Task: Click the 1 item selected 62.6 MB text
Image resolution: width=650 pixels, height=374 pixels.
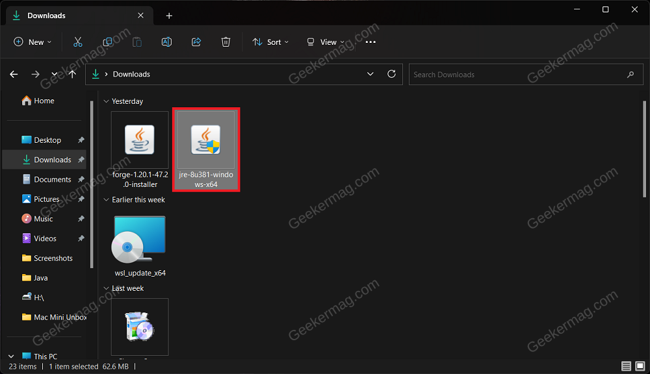Action: 88,367
